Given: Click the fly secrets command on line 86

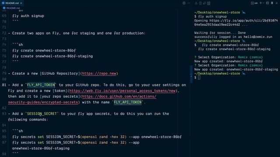Looking at the screenshot, I should point(97,137).
